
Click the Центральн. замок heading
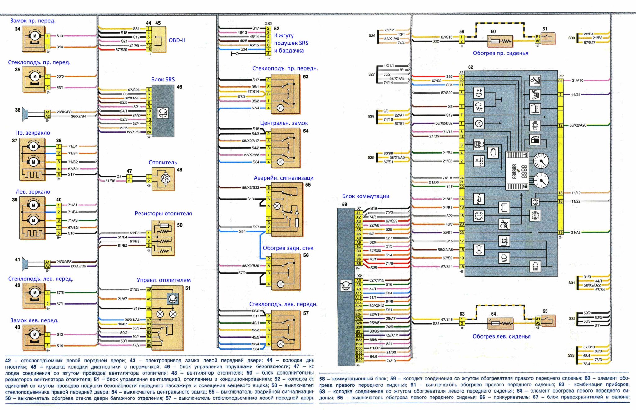[284, 123]
